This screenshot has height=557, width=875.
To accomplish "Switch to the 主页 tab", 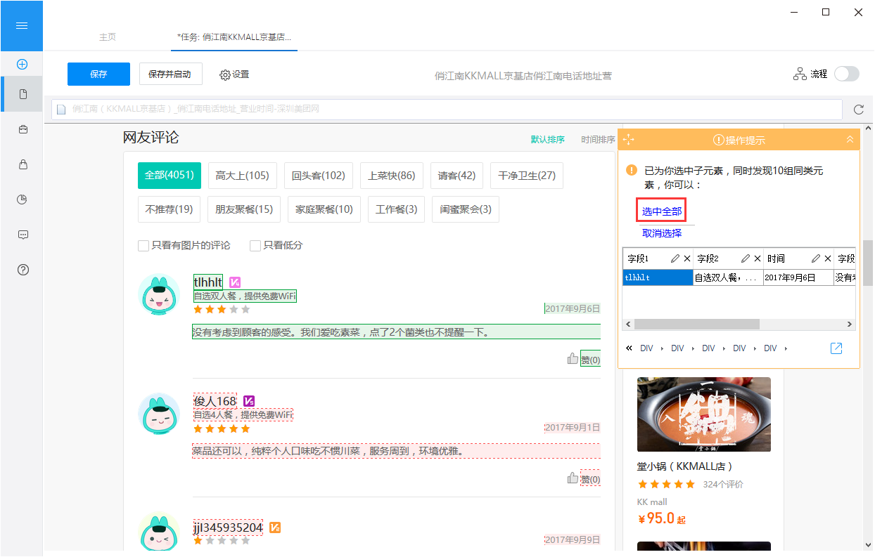I will [x=108, y=37].
